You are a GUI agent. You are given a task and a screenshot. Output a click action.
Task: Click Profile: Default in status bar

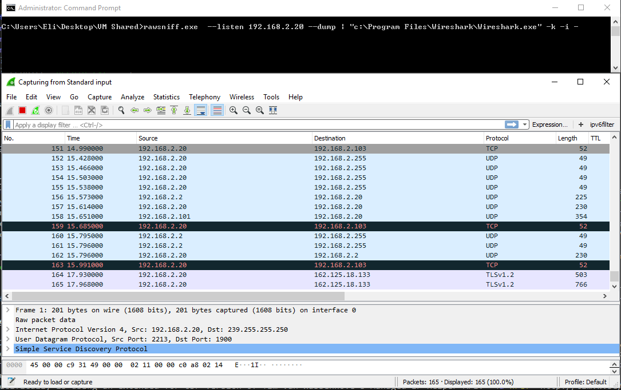coord(586,382)
